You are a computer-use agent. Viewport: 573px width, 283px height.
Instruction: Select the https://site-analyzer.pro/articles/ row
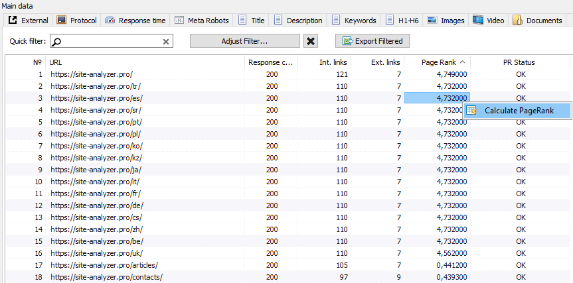(x=287, y=264)
